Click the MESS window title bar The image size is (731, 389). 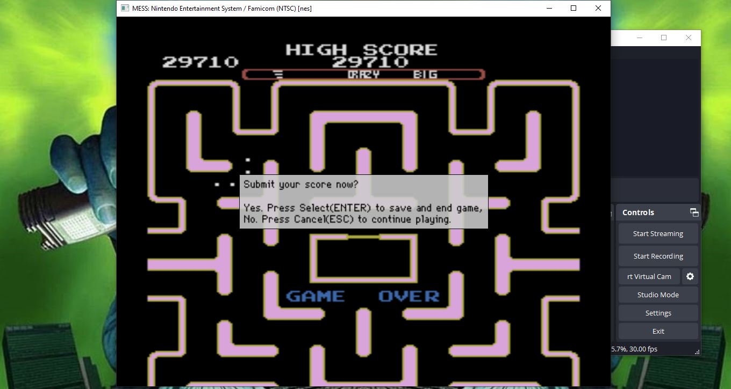376,8
